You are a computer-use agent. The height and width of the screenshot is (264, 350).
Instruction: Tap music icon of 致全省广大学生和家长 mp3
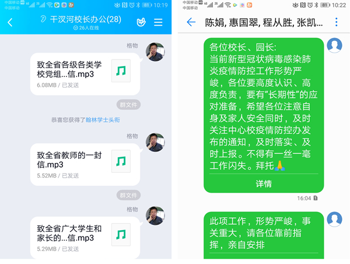(121, 234)
